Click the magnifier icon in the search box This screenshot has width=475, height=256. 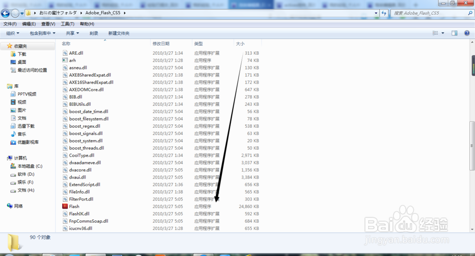470,13
